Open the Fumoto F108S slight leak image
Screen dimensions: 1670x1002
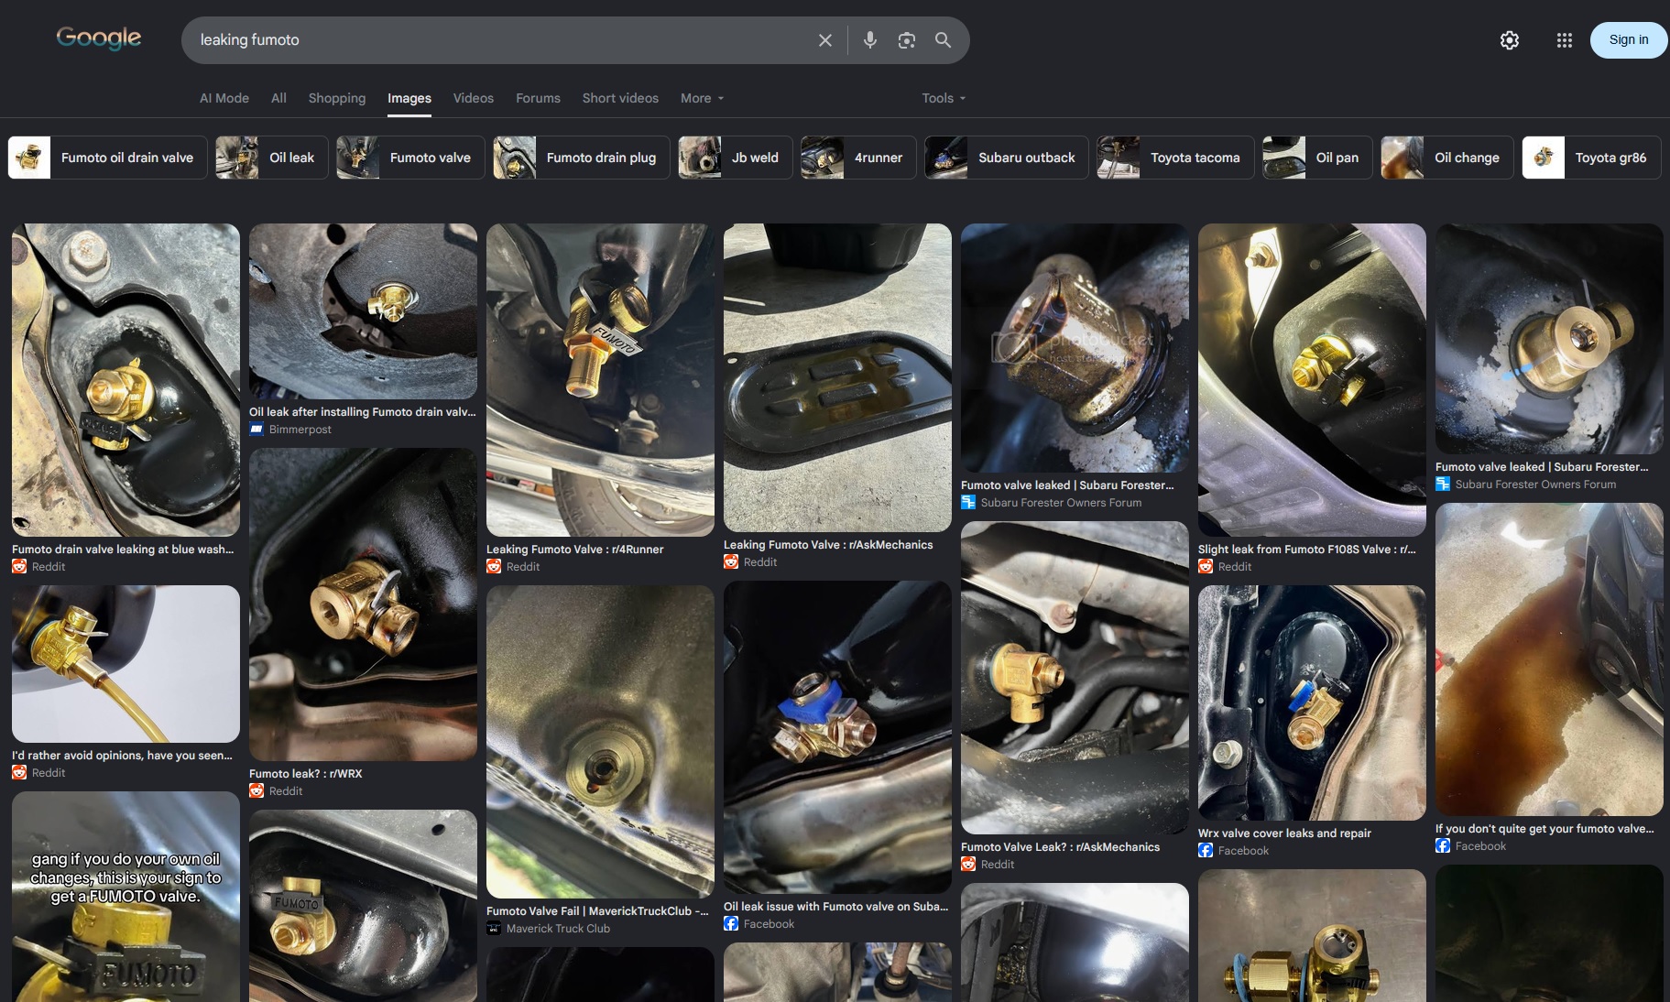pos(1312,380)
